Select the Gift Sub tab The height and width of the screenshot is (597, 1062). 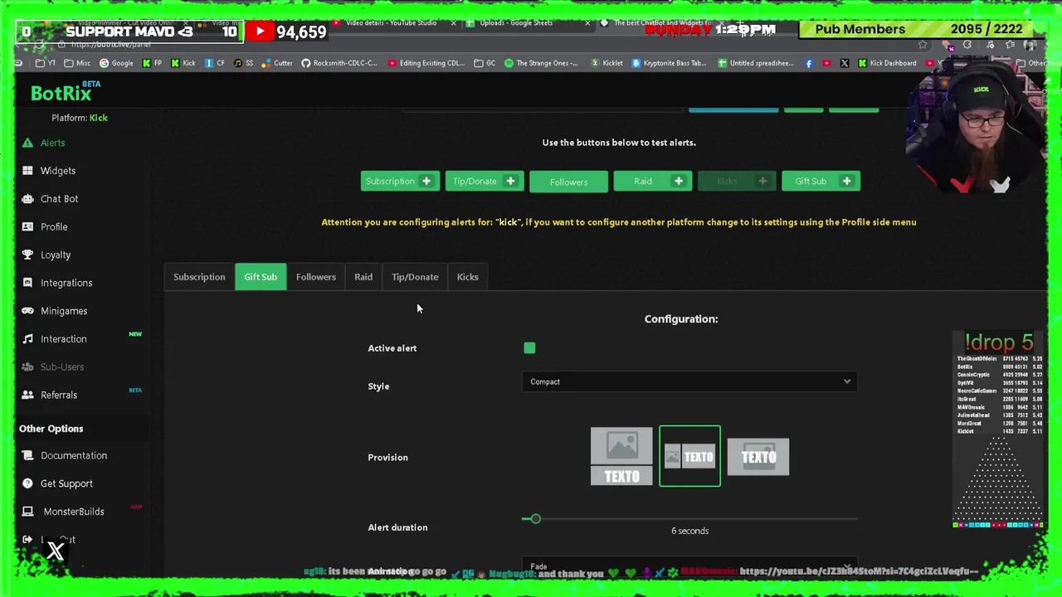point(261,277)
